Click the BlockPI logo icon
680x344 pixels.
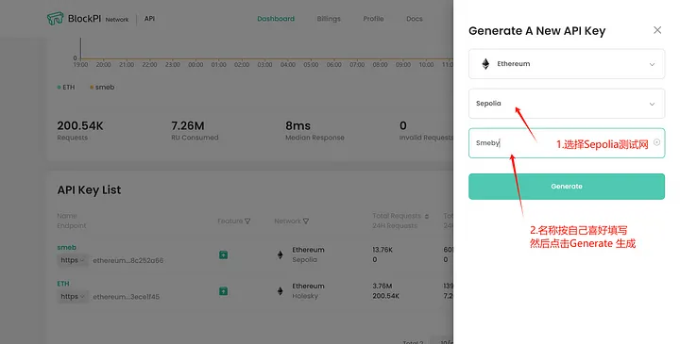point(55,19)
